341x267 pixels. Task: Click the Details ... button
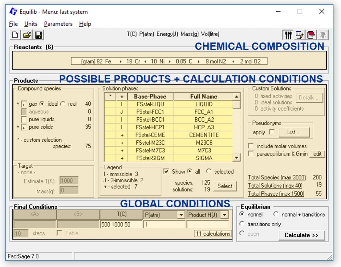coord(309,97)
